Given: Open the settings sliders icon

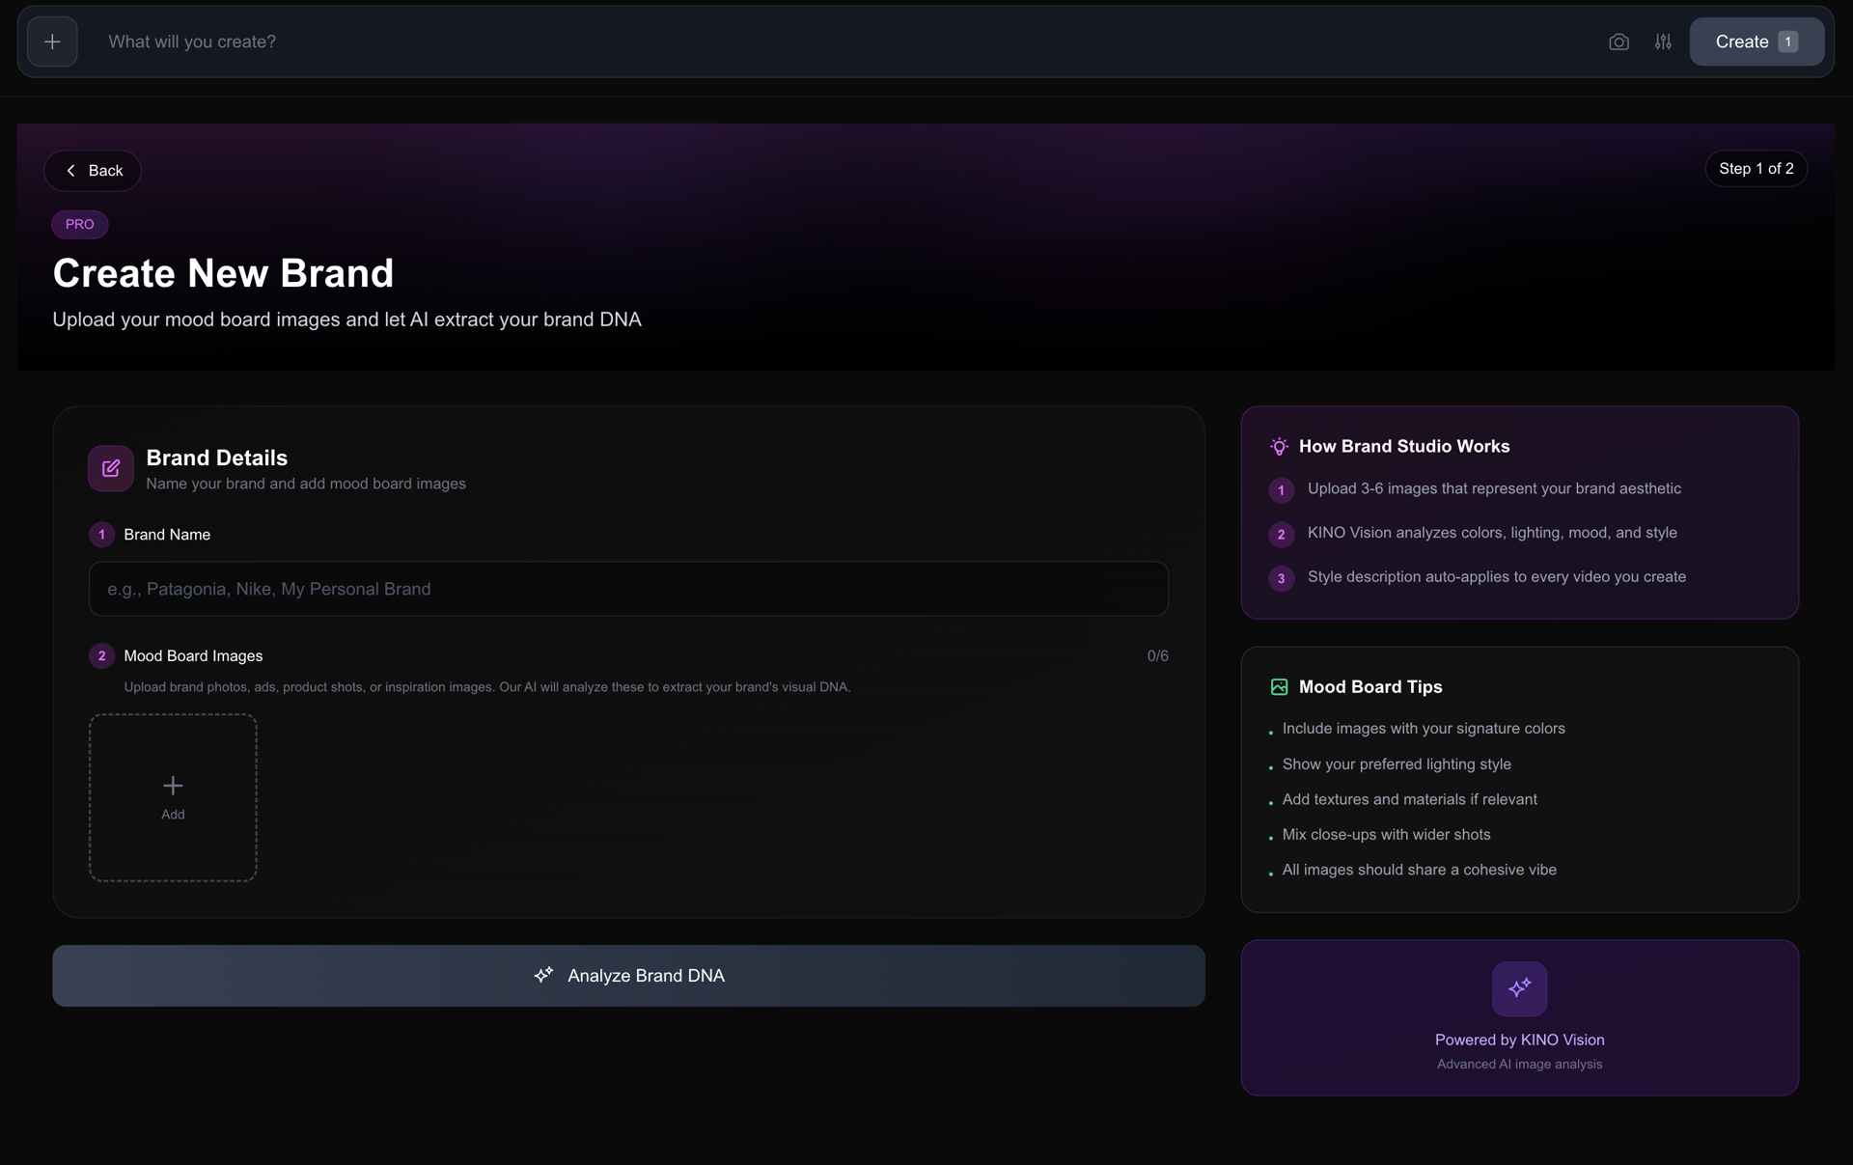Looking at the screenshot, I should click(x=1663, y=42).
